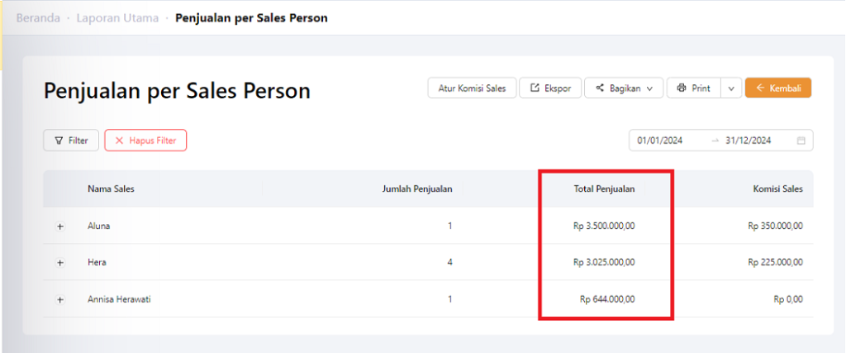Click commission Rp 225.000,00
The height and width of the screenshot is (353, 846).
[775, 262]
